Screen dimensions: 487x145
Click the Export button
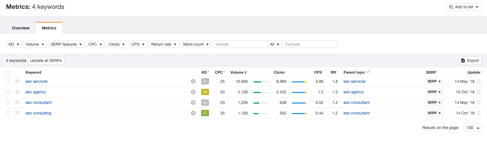point(470,61)
